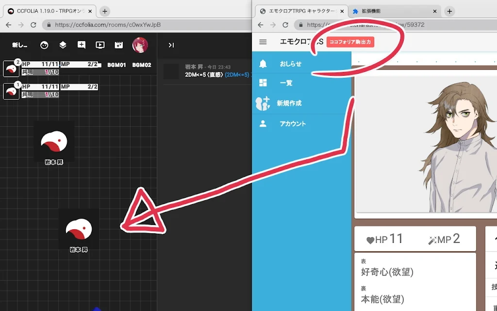Click the ccfolia.com address bar
497x311 pixels.
point(147,25)
